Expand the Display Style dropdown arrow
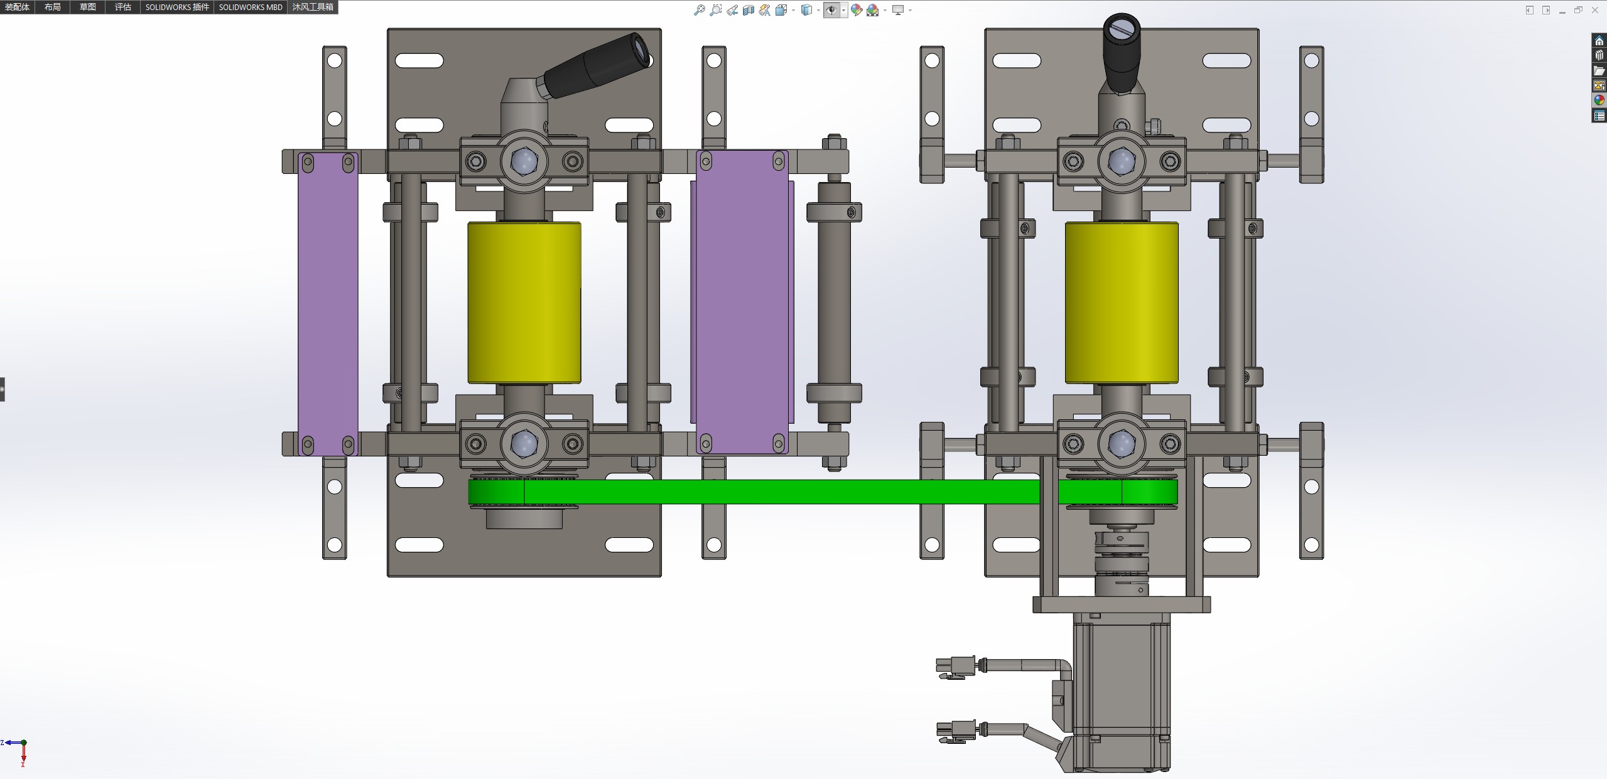1607x779 pixels. 818,10
